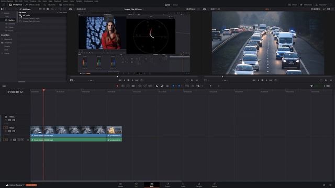Switch to the Edit page
The image size is (335, 188).
pyautogui.click(x=152, y=185)
